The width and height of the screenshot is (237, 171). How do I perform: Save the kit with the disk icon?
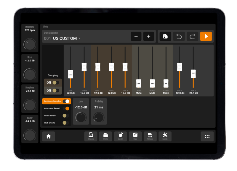[165, 36]
